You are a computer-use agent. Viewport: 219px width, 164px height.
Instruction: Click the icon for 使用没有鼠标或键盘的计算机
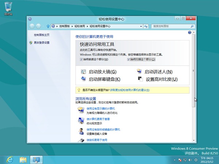click(x=81, y=131)
